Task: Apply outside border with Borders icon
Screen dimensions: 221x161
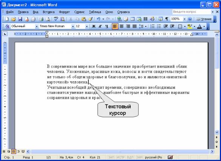Action: (180, 26)
